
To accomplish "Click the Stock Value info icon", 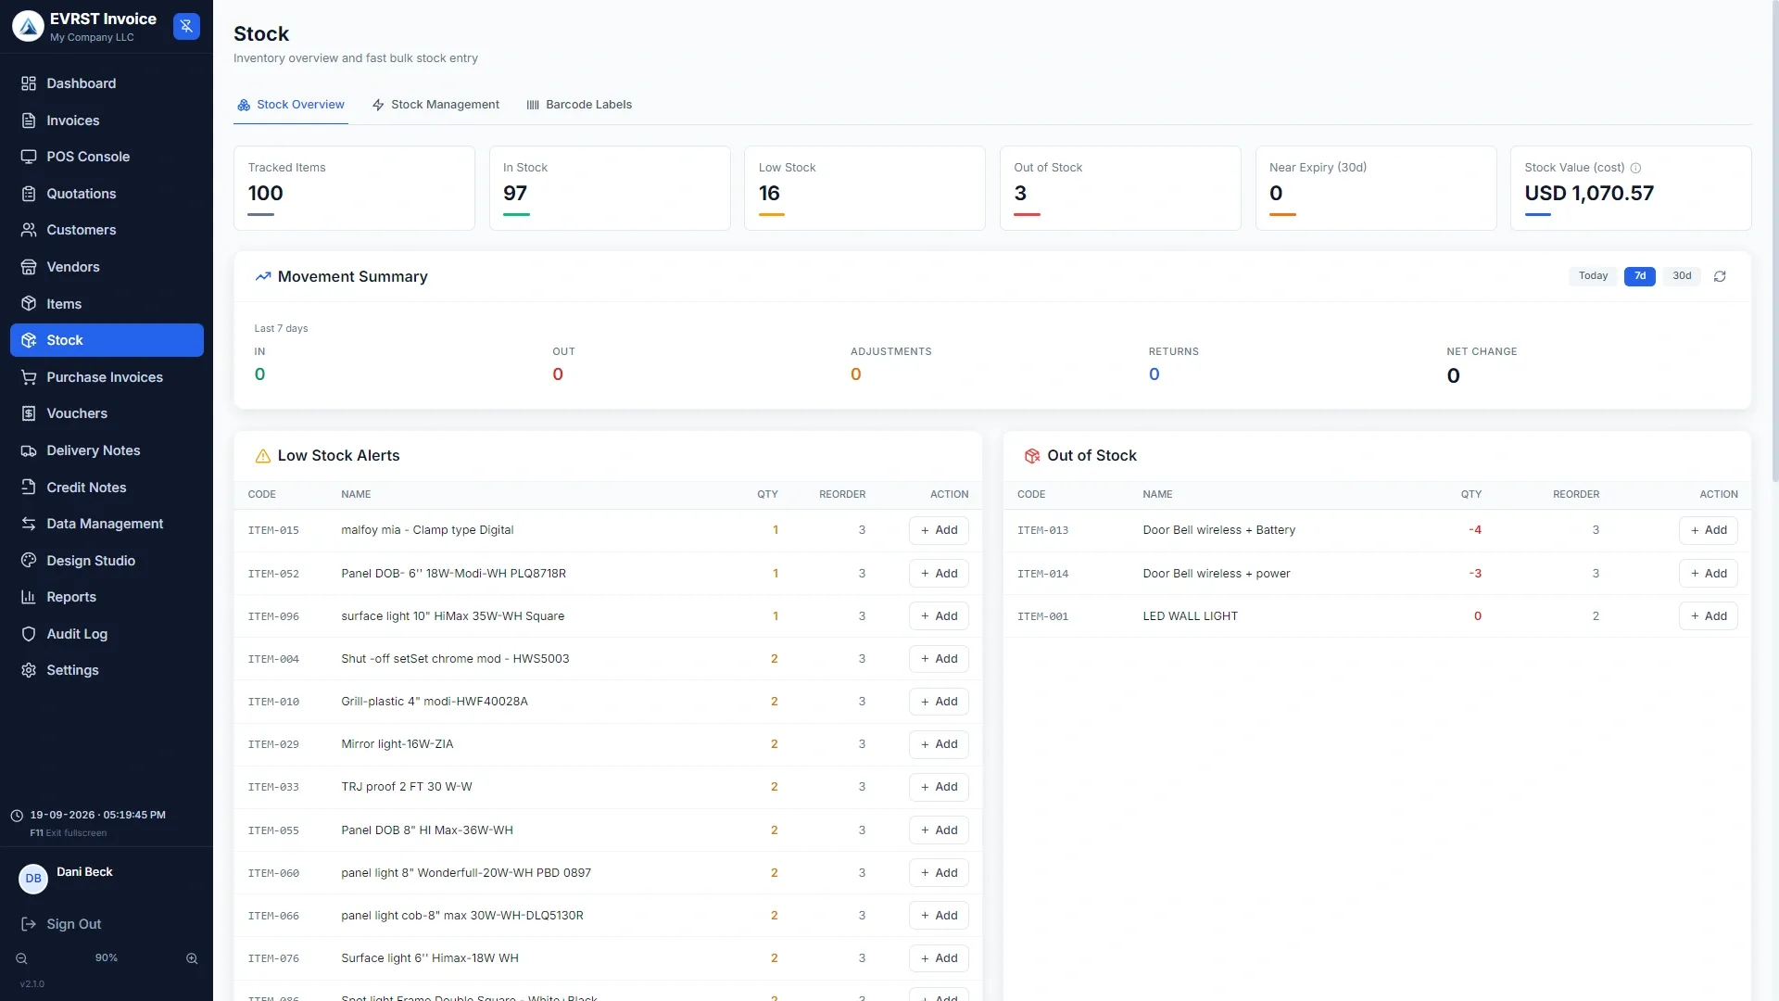I will click(x=1635, y=168).
